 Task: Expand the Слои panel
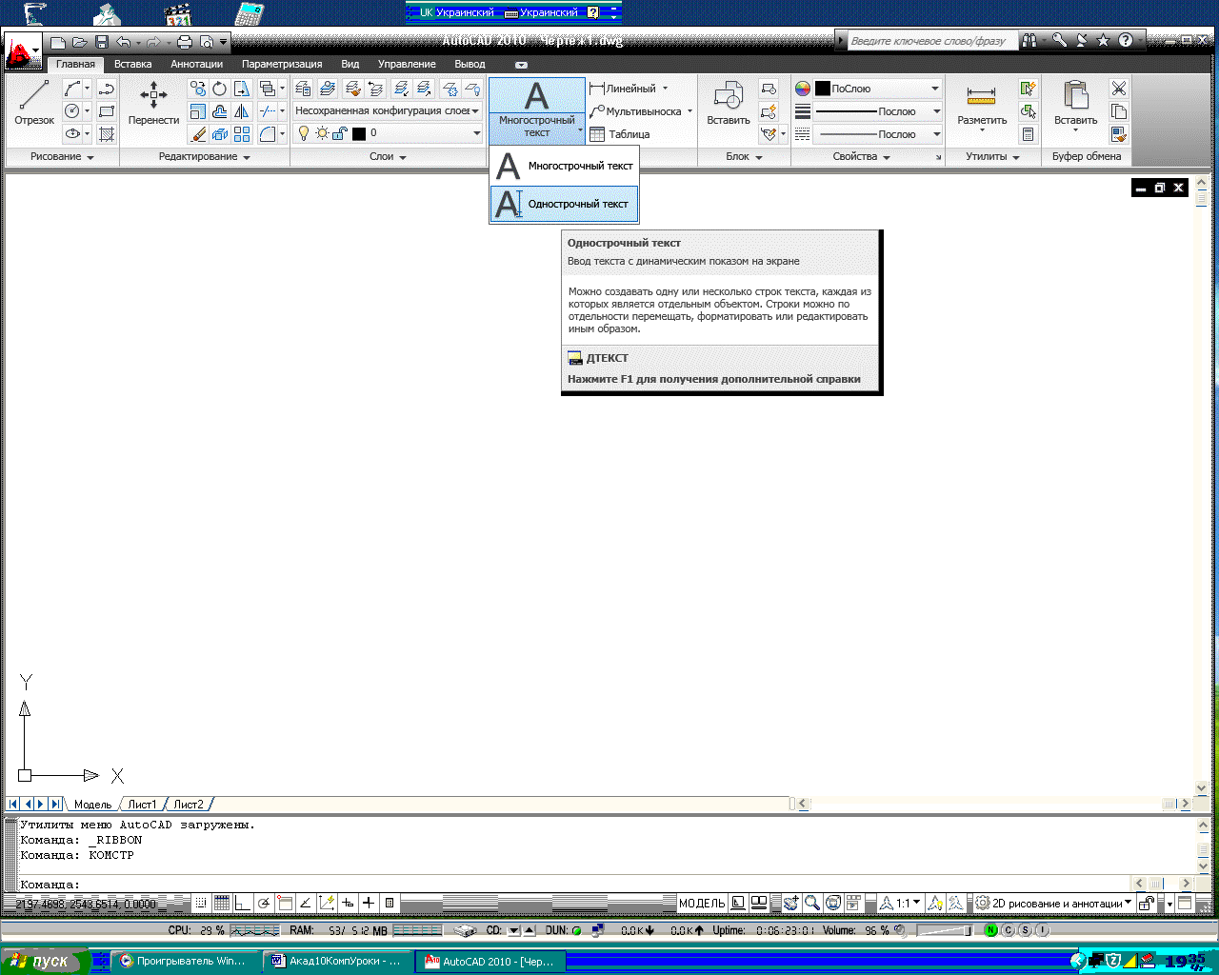pos(388,157)
